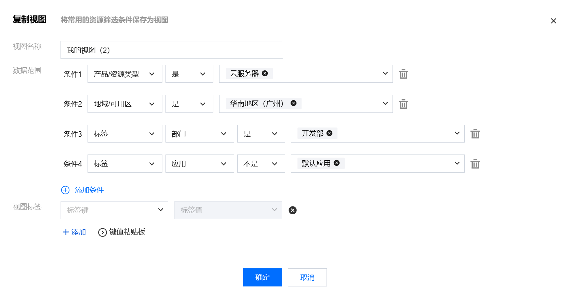Open the 产品/资源类型 dropdown
571x295 pixels.
(125, 74)
